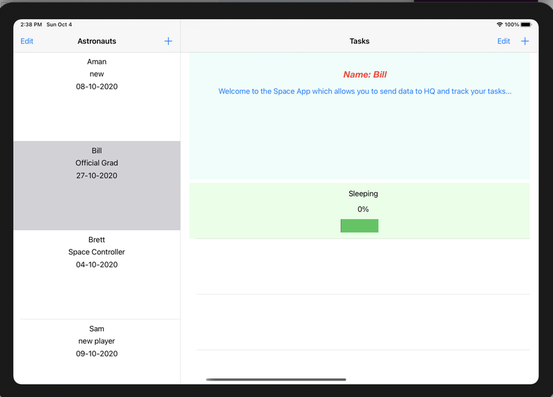Add a new astronaut with plus icon
553x397 pixels.
pos(168,41)
